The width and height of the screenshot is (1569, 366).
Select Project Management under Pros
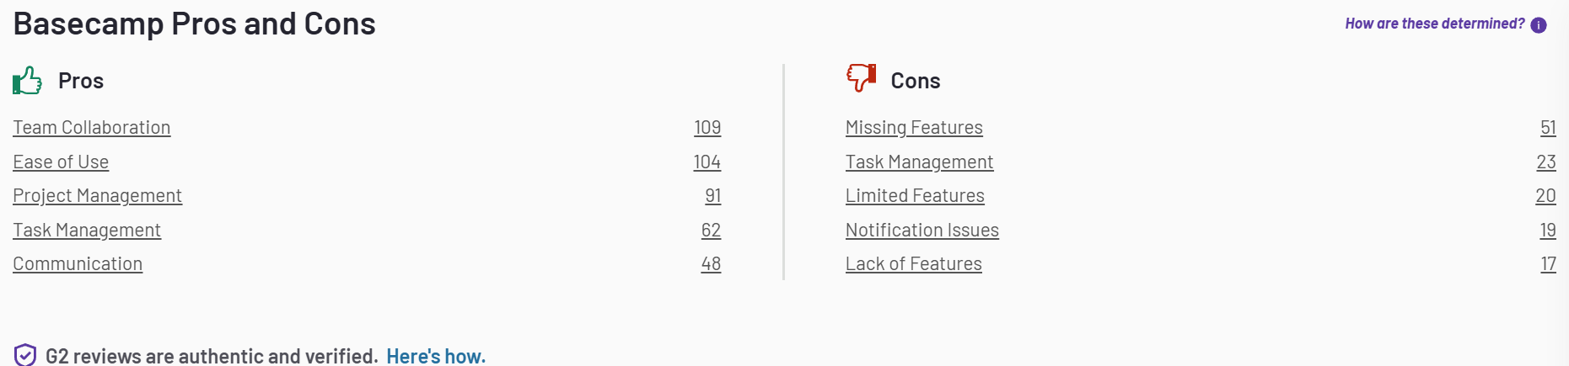click(x=98, y=196)
